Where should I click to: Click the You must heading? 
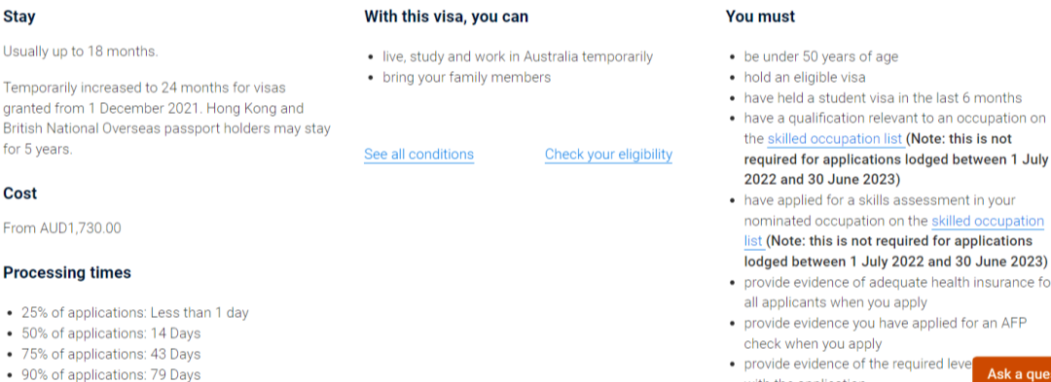(760, 17)
